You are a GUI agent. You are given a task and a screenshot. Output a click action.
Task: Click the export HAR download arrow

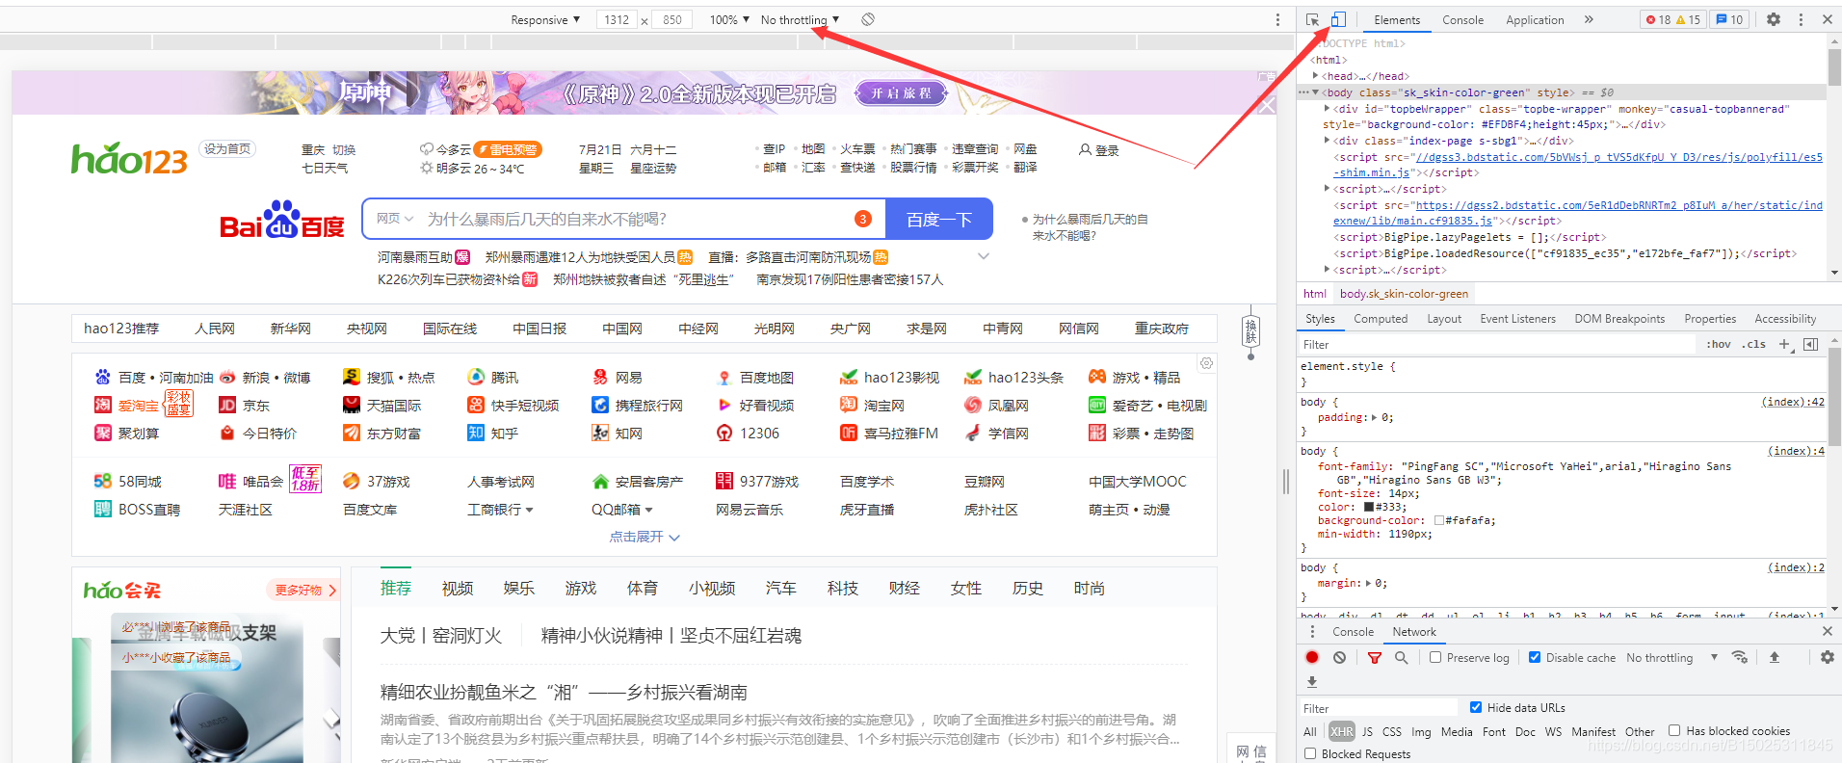point(1312,681)
